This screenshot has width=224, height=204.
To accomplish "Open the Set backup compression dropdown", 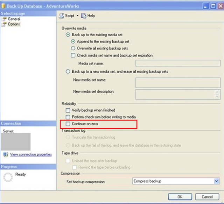I will coord(217,181).
